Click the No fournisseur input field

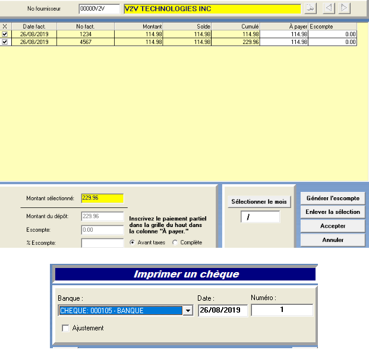(99, 9)
